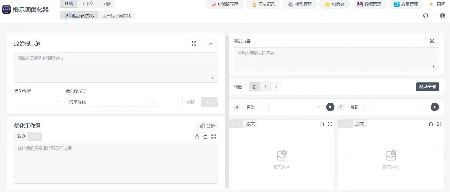Open the 优化模型 dropdown

[x=38, y=102]
